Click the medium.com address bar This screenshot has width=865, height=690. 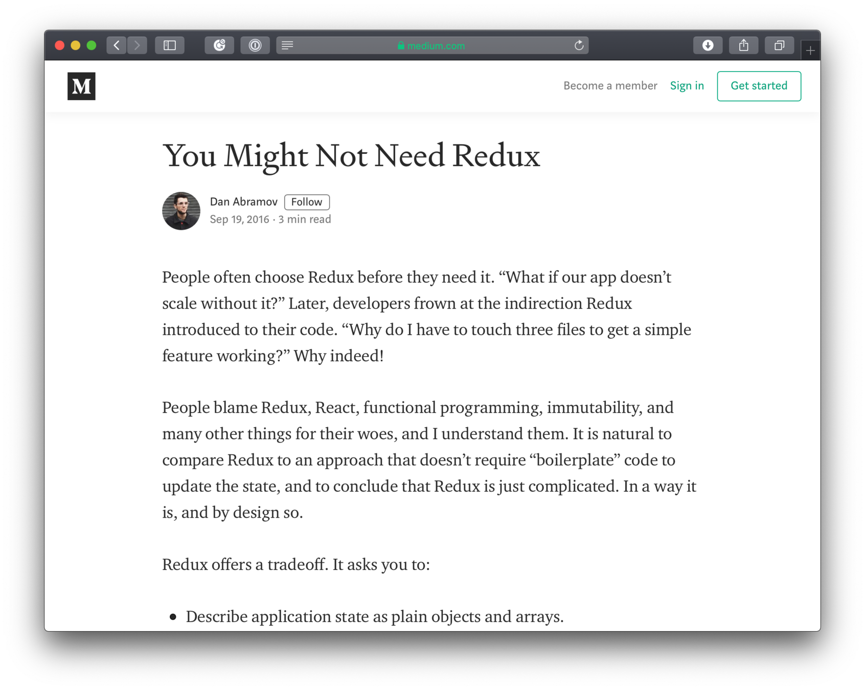432,45
